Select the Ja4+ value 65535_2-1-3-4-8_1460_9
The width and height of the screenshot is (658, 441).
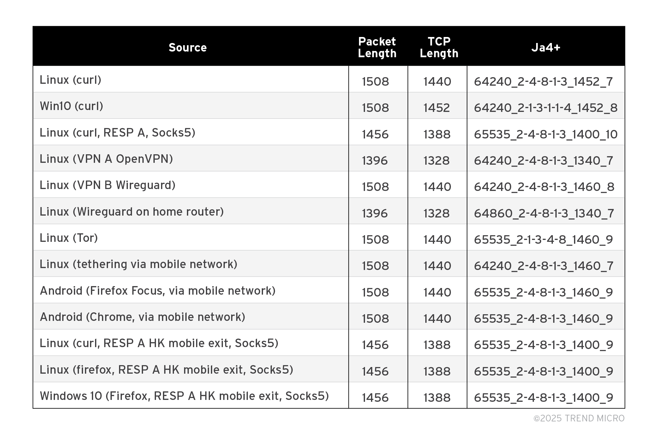[543, 240]
